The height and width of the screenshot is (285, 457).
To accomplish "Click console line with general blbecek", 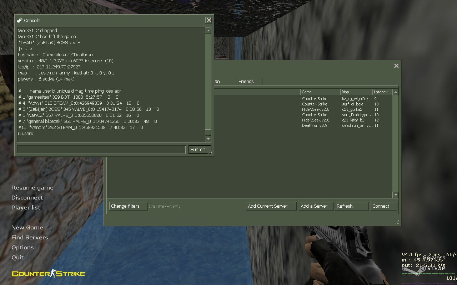I will [87, 121].
